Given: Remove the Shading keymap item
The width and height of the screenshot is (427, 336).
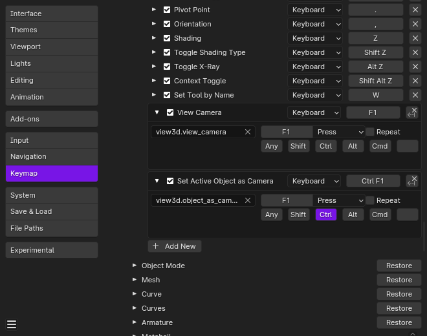Looking at the screenshot, I should point(415,38).
